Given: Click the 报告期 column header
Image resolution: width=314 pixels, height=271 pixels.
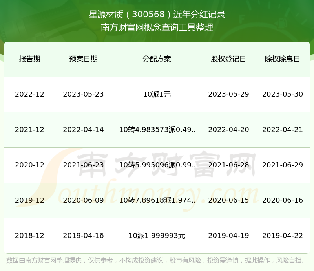Looking at the screenshot, I should click(30, 59).
